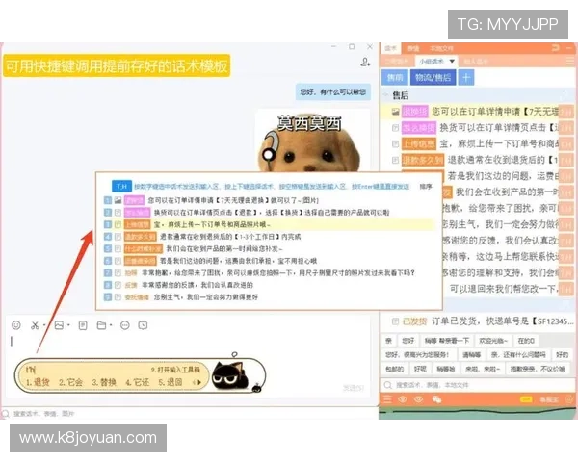Click the scissors screenshot tool
Screen dimensions: 578x462
pos(36,325)
